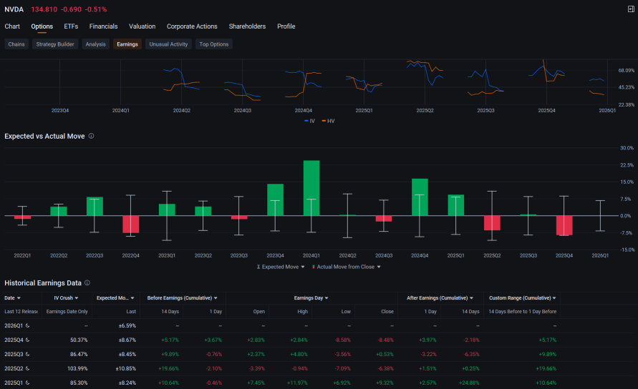This screenshot has height=389, width=638.
Task: Click the tall green 2024Q1 actual move bar
Action: click(311, 187)
